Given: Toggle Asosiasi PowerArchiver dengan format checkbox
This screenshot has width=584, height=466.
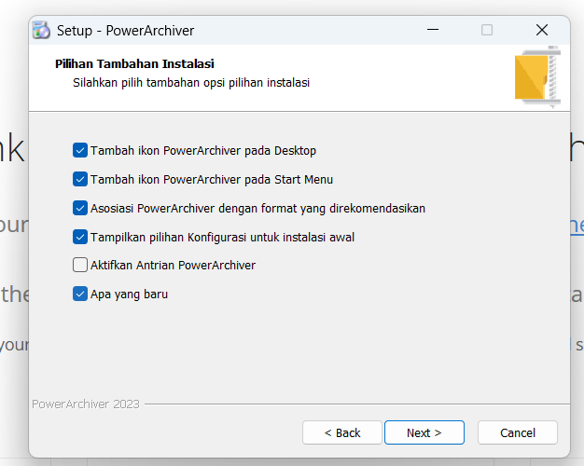Looking at the screenshot, I should 79,208.
